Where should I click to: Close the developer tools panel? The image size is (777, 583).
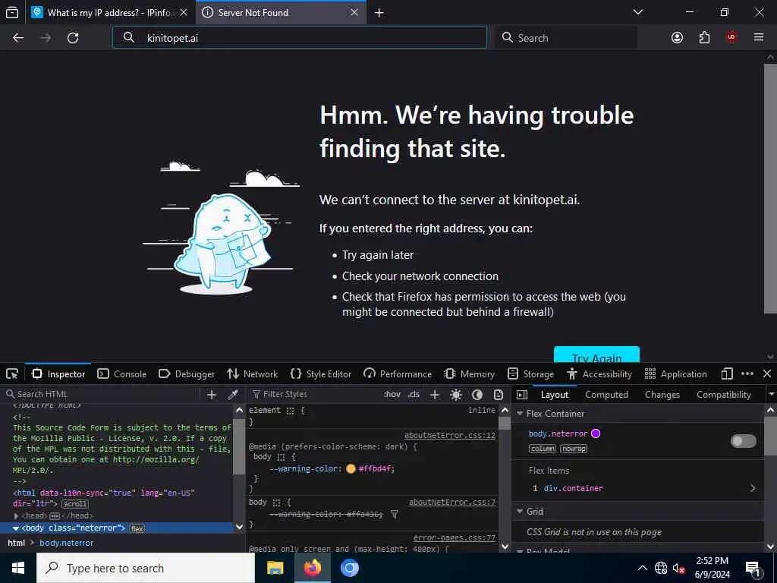(767, 373)
